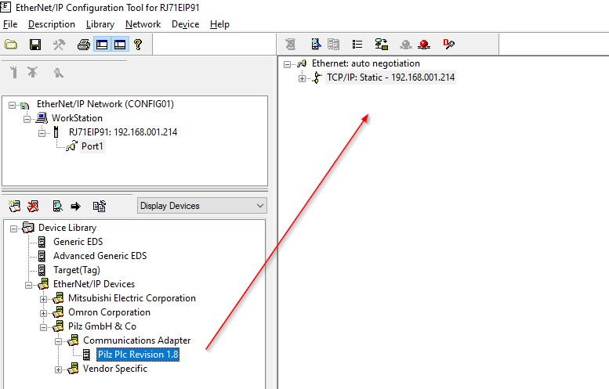Click the grayed third network tool icon
This screenshot has height=389, width=609.
coord(58,73)
